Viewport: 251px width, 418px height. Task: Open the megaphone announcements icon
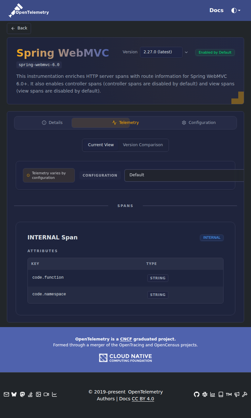tap(237, 394)
